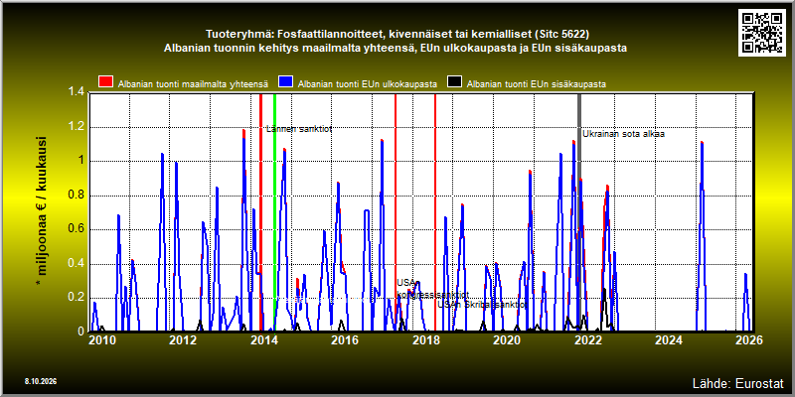Click the x-axis label 2010
Viewport: 795px width, 397px height.
(x=101, y=340)
